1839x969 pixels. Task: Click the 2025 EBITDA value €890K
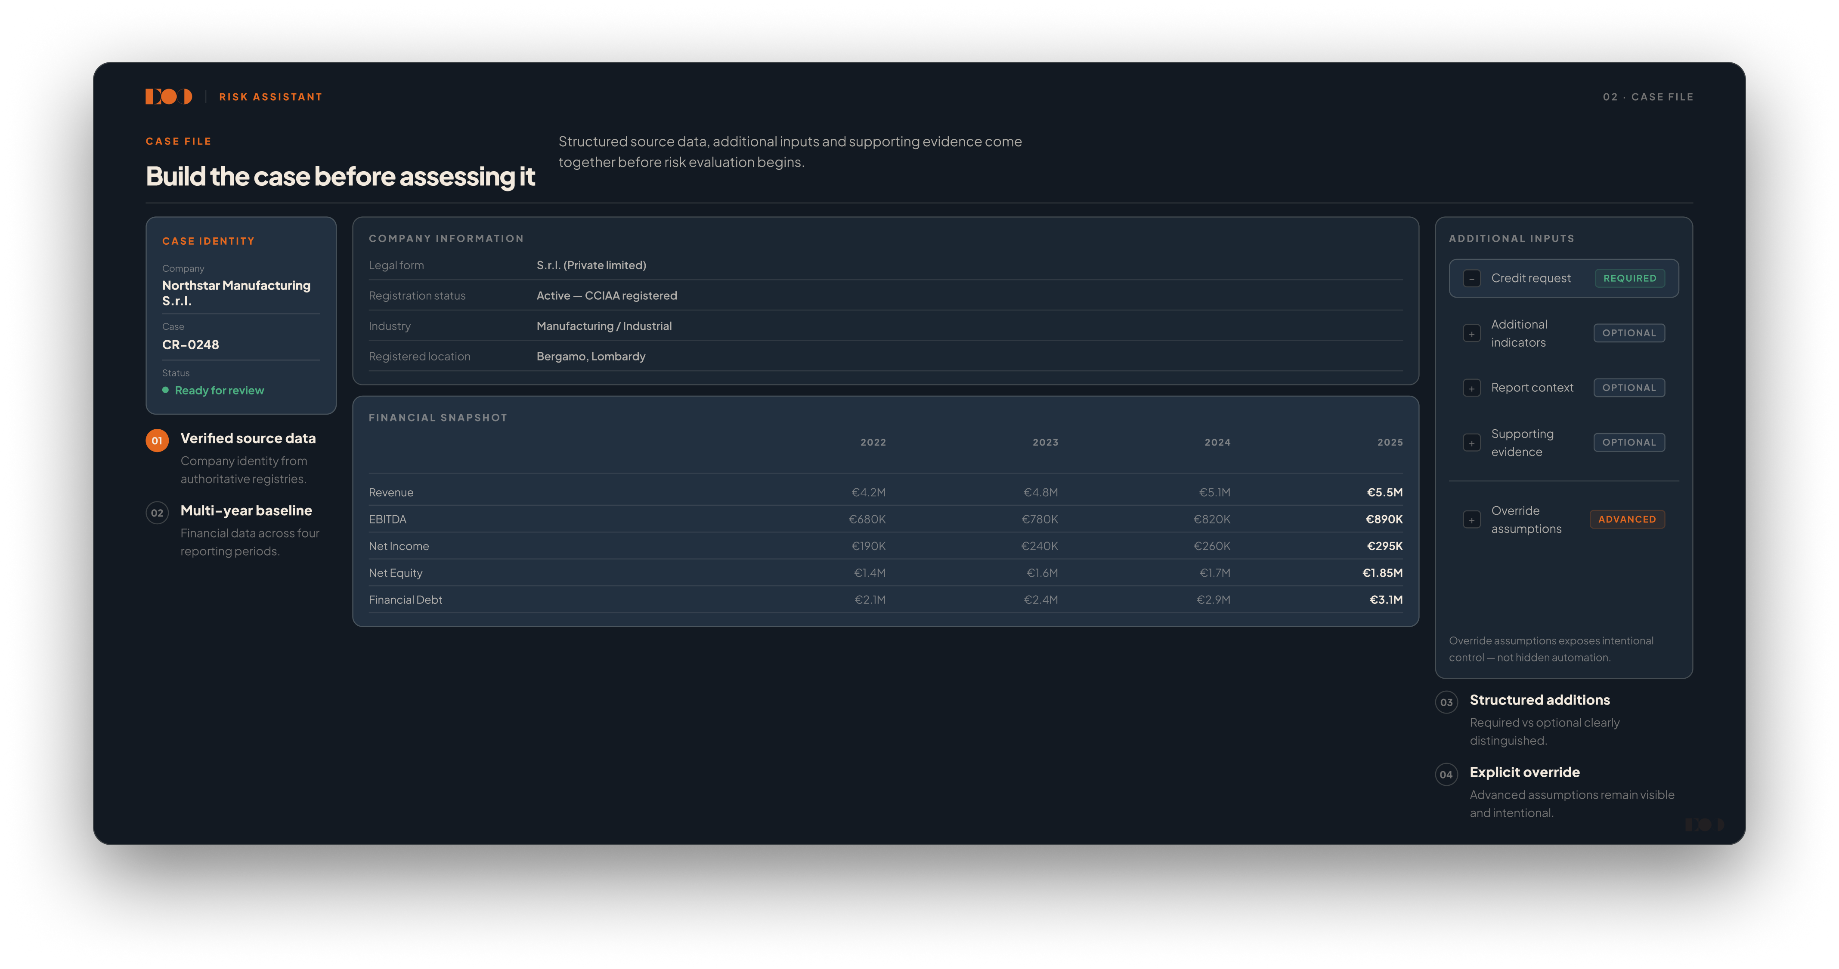[x=1384, y=519]
